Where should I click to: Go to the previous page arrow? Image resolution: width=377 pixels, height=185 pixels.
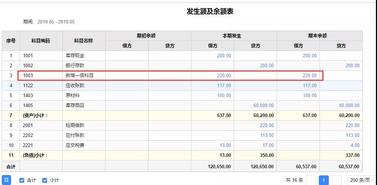(x=311, y=180)
